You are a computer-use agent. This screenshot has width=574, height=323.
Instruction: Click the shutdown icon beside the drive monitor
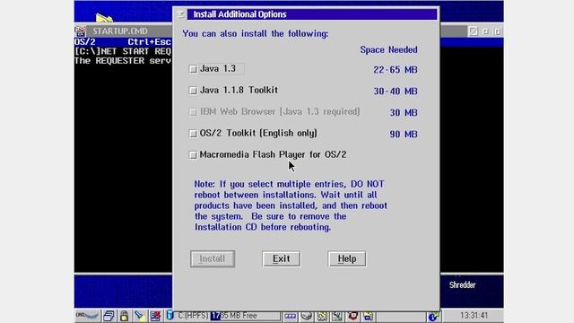coord(155,316)
